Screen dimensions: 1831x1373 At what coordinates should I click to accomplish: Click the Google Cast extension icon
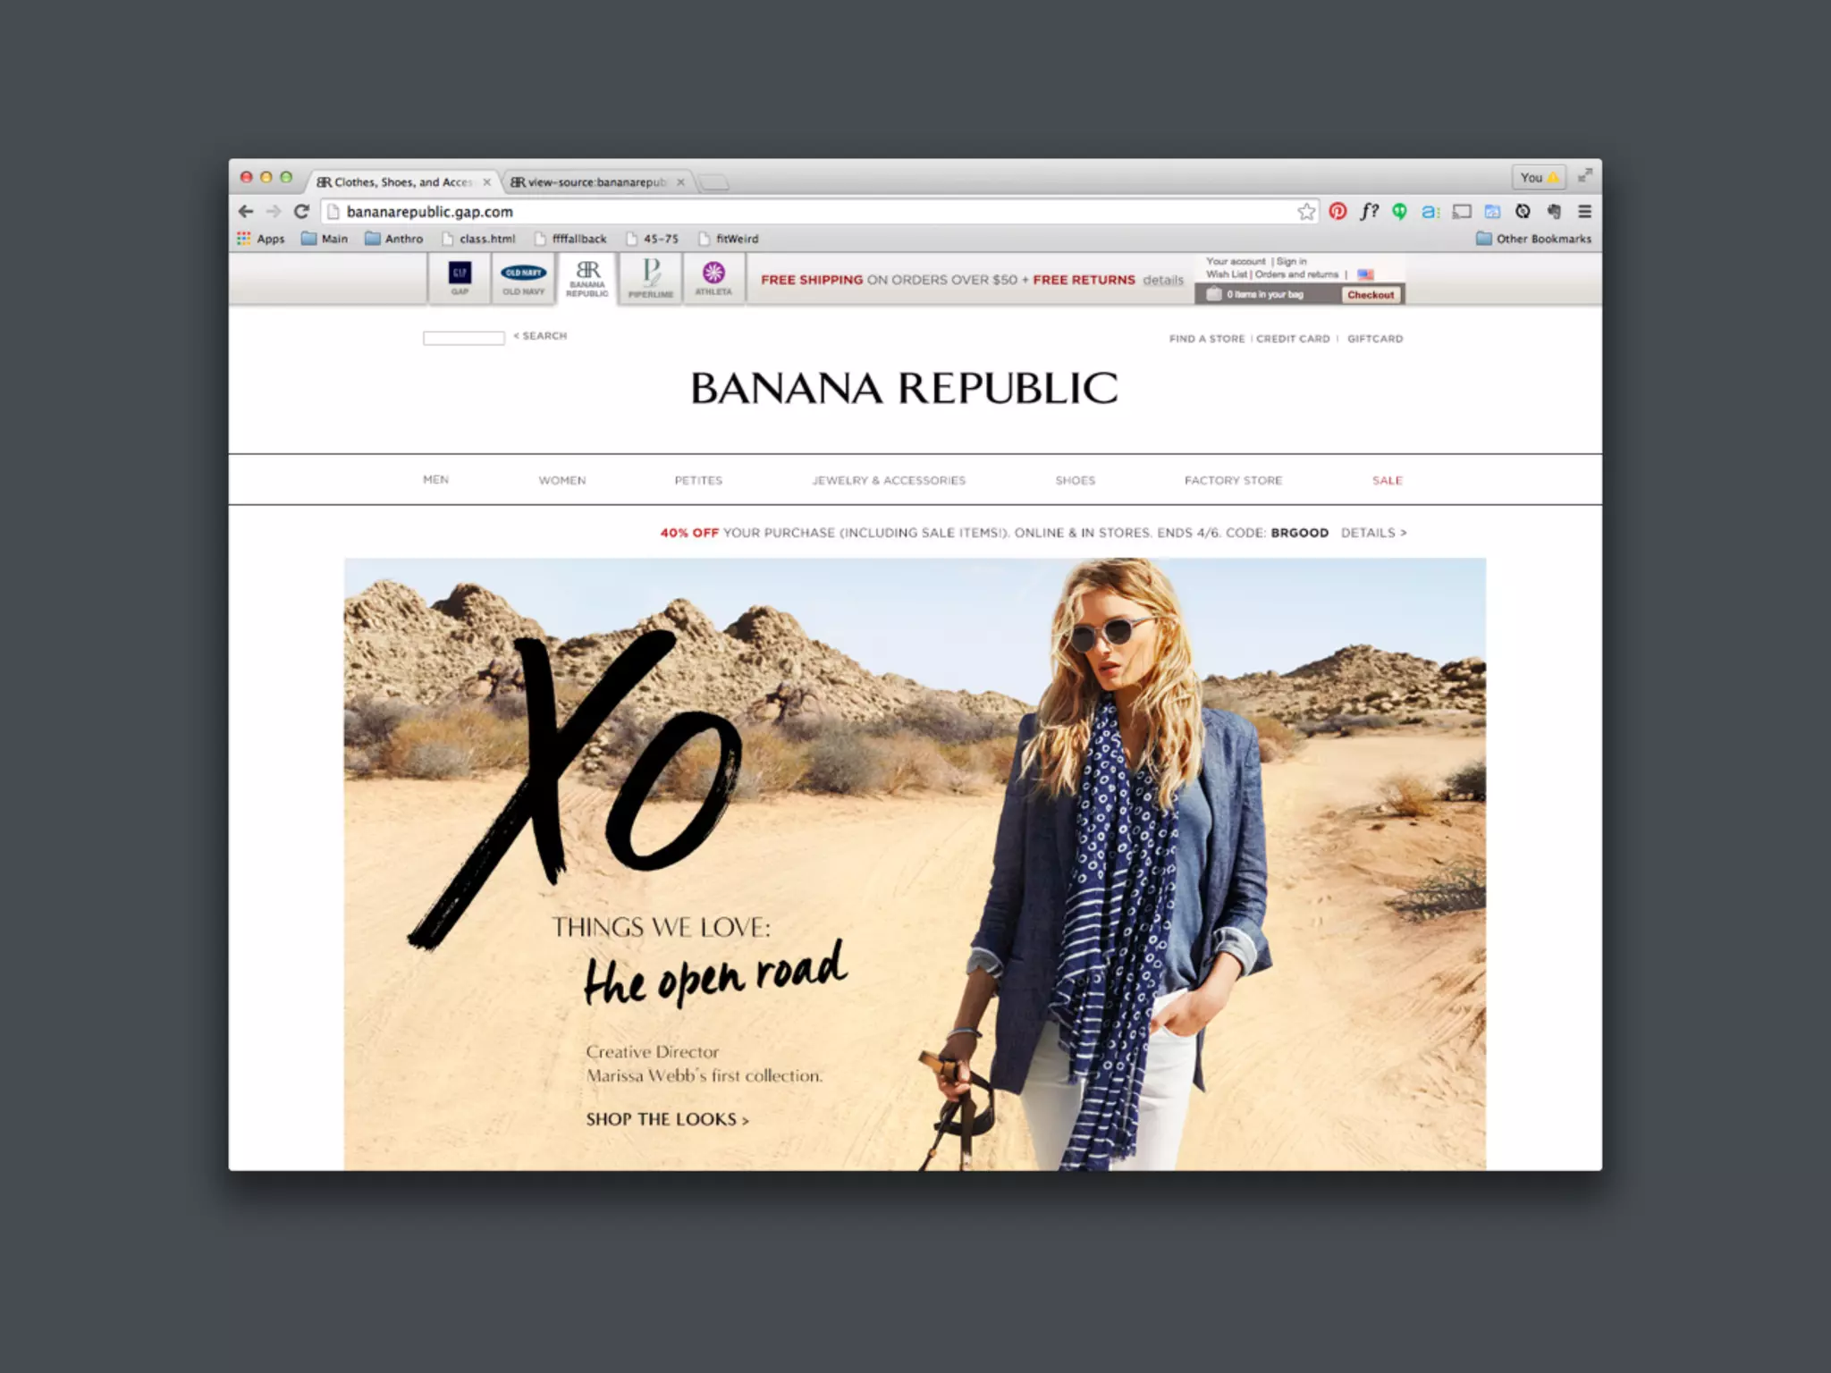point(1462,212)
